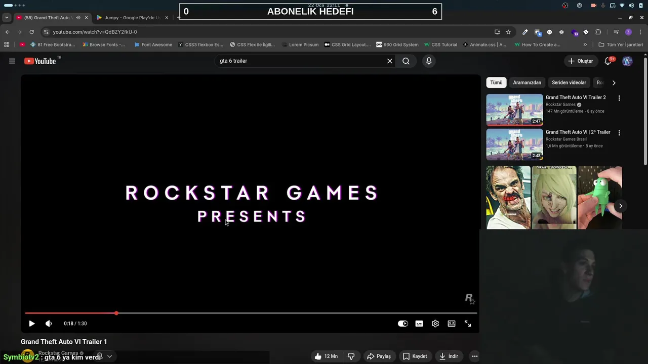Open the green toy figure Short

pyautogui.click(x=599, y=197)
